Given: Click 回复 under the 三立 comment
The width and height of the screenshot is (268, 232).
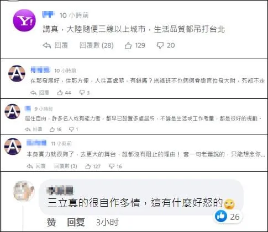Looking at the screenshot, I should tap(76, 223).
